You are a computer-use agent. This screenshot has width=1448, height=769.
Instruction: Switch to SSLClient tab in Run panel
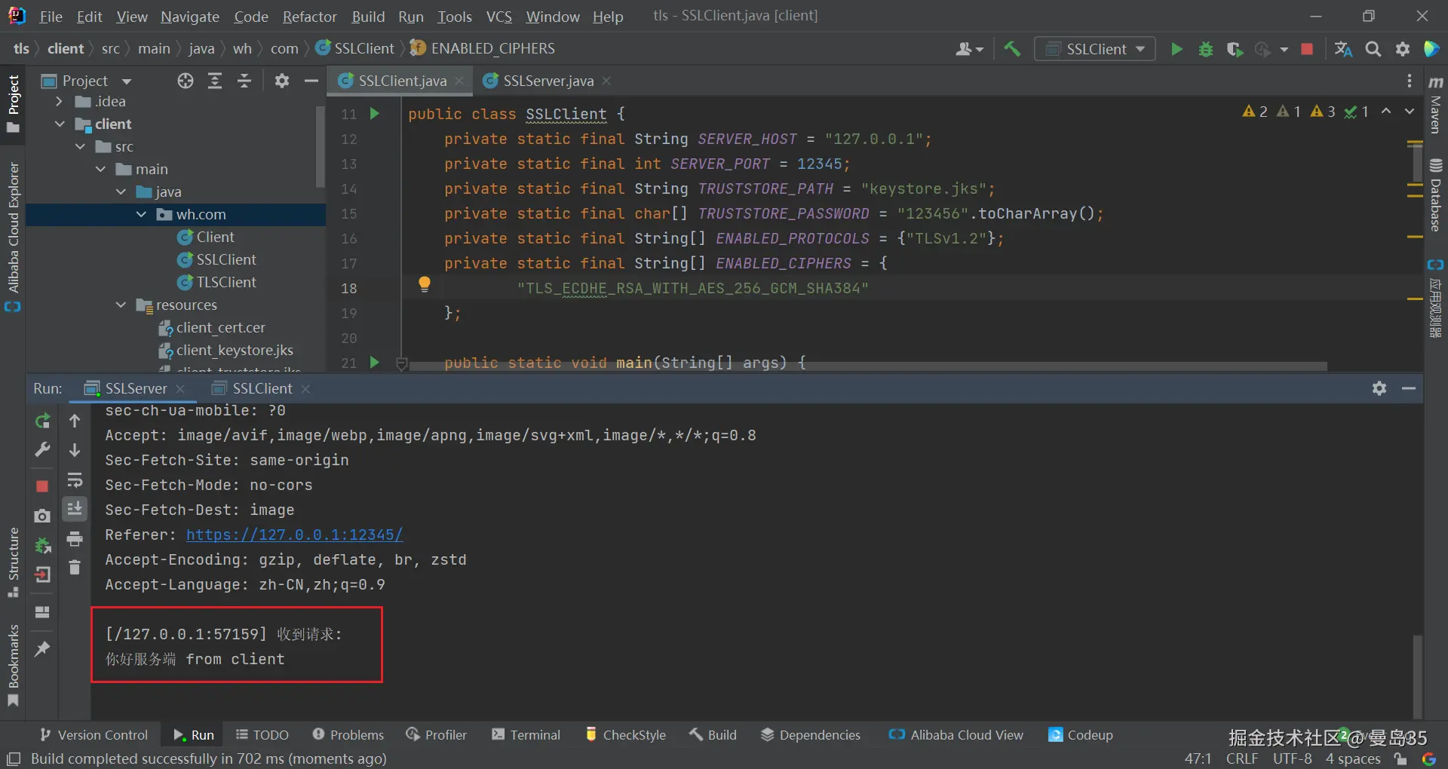tap(262, 388)
